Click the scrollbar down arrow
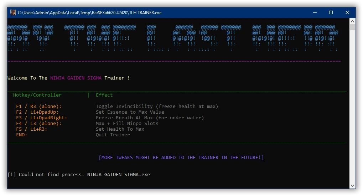The width and height of the screenshot is (363, 196). [x=352, y=186]
